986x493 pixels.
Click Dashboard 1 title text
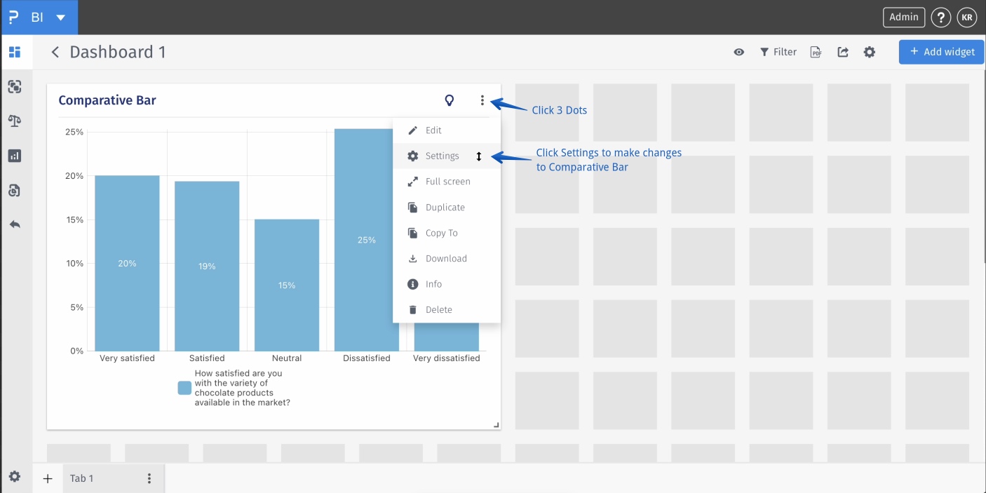pos(118,52)
